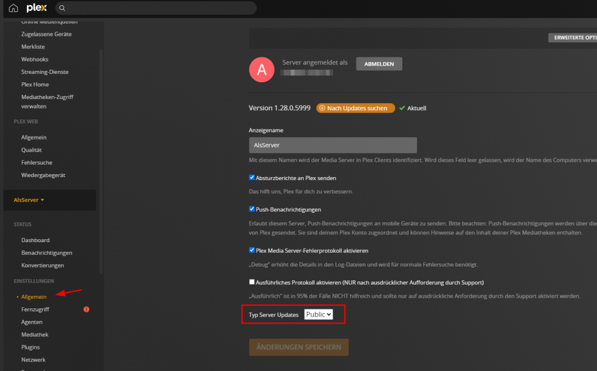Open Zugelassene Geräte in sidebar
The width and height of the screenshot is (597, 371).
tap(47, 34)
